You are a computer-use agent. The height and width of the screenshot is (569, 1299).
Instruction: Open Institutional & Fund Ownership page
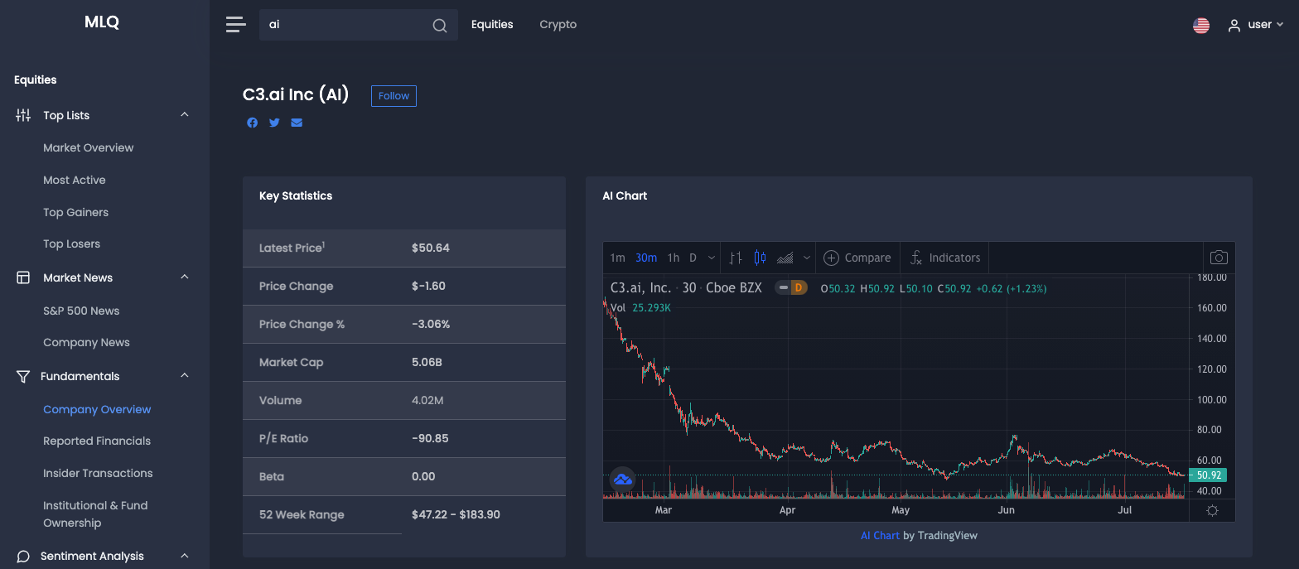tap(95, 514)
